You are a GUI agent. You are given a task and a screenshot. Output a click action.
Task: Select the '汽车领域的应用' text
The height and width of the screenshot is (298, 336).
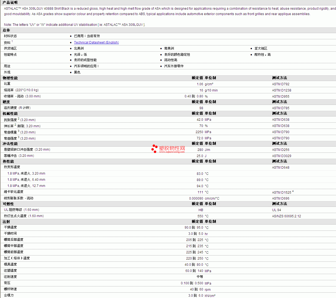coord(86,66)
